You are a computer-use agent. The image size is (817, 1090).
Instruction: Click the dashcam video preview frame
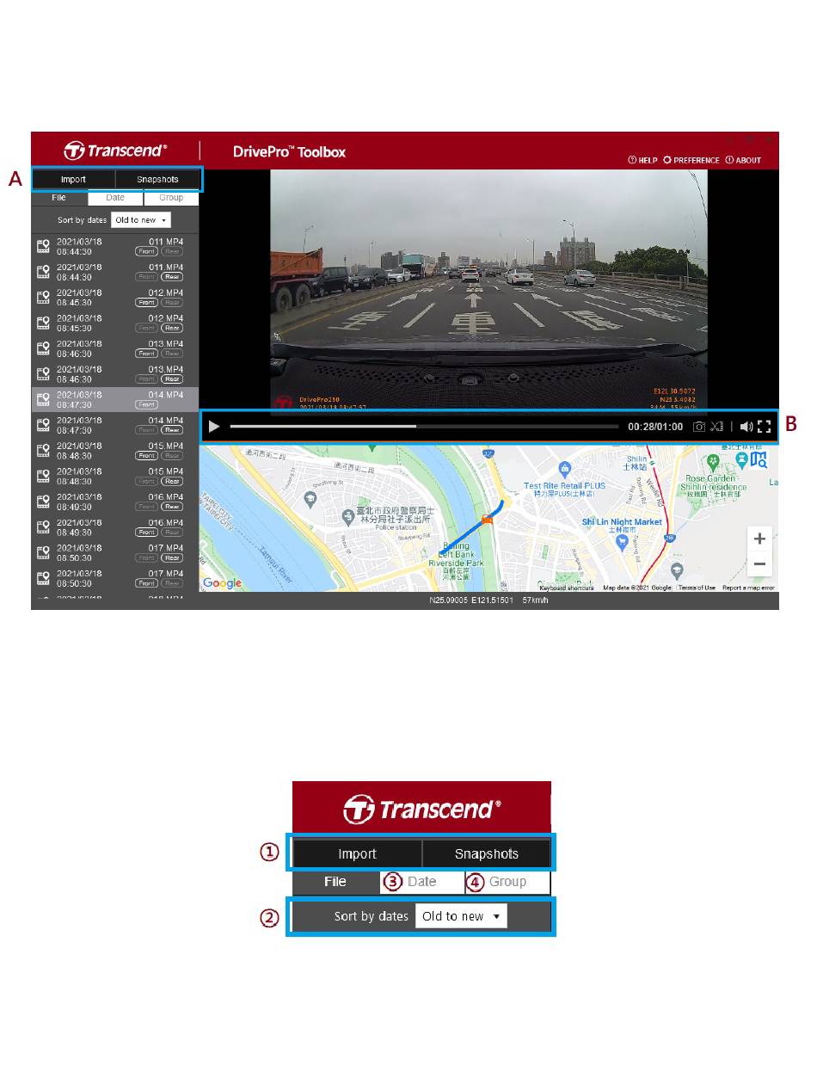tap(488, 291)
